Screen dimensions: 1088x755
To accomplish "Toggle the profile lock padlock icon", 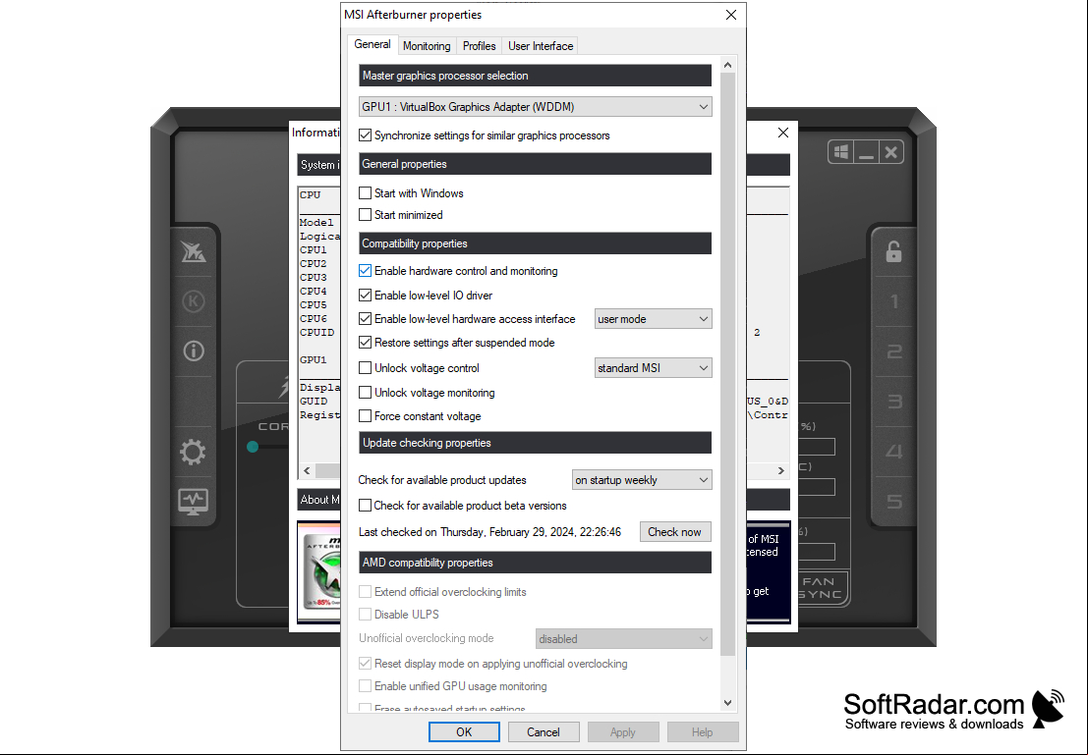I will [893, 251].
